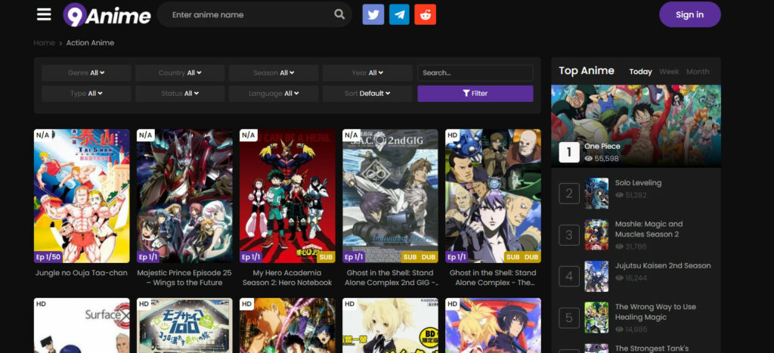Open The Wrong Way to Use Healing Magic
The height and width of the screenshot is (353, 774).
655,312
